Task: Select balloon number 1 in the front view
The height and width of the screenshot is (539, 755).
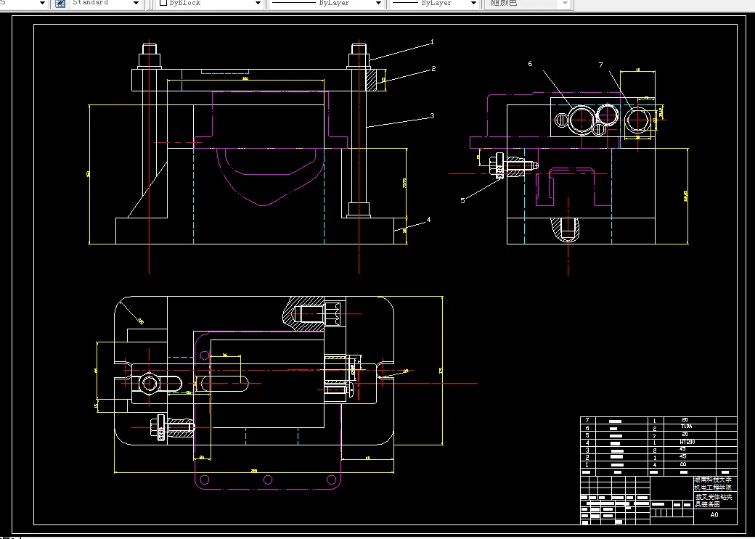Action: (432, 42)
